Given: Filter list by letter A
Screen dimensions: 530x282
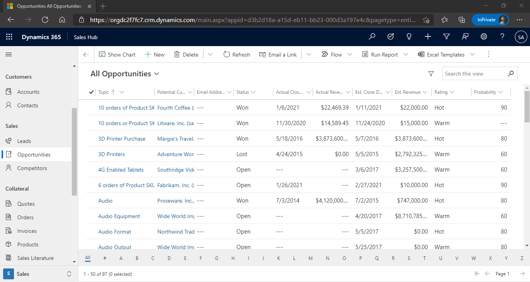Looking at the screenshot, I should [x=121, y=258].
